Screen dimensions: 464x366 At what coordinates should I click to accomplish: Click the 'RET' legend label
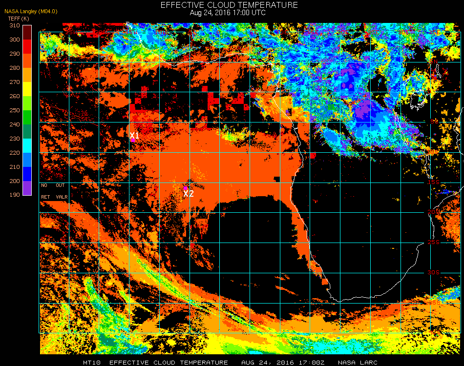(45, 197)
